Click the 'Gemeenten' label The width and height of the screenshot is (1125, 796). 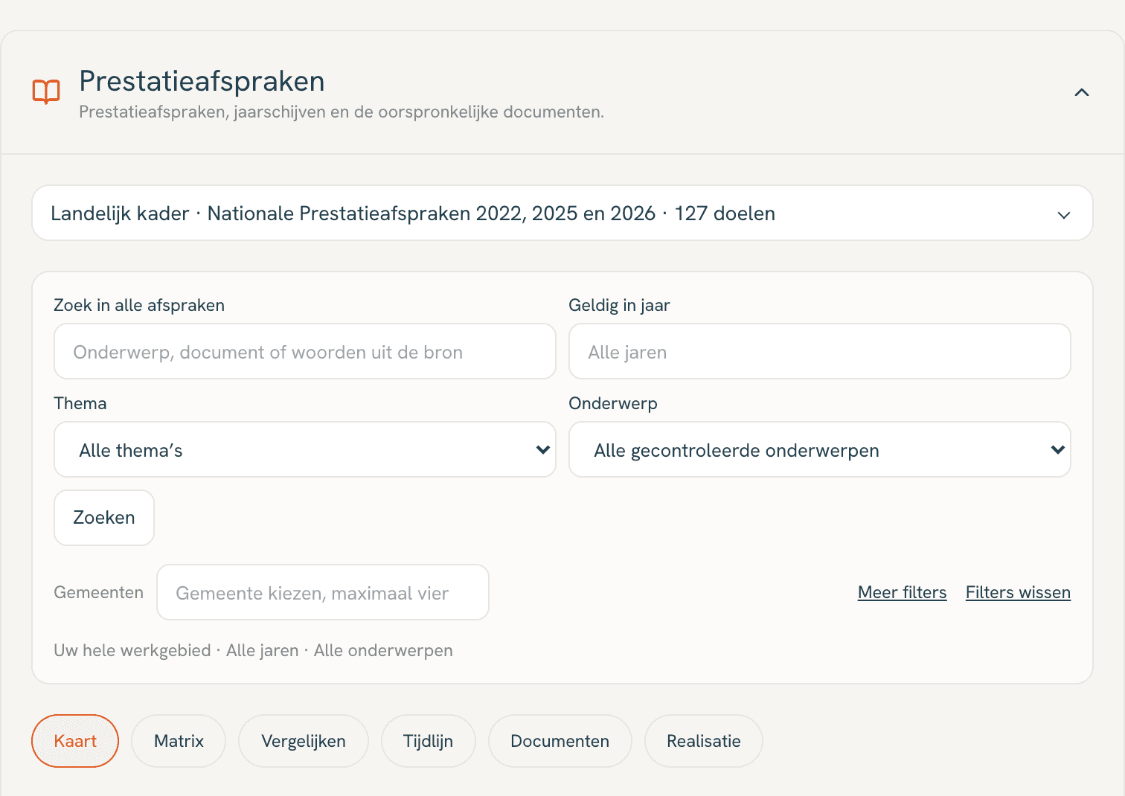click(99, 592)
